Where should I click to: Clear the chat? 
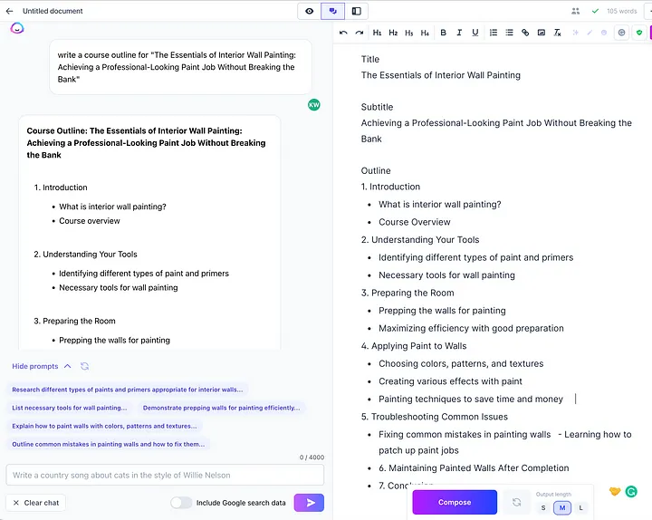click(35, 503)
